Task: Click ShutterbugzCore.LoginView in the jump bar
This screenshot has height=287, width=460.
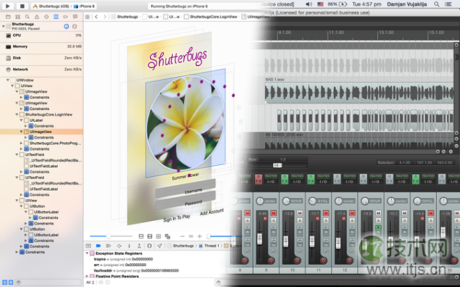Action: [x=210, y=17]
